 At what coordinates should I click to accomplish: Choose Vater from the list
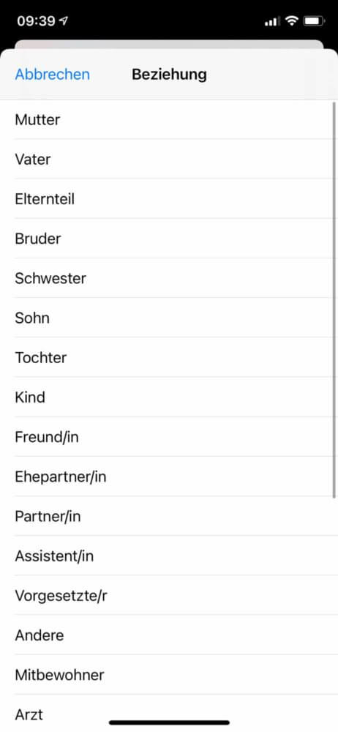pyautogui.click(x=169, y=159)
